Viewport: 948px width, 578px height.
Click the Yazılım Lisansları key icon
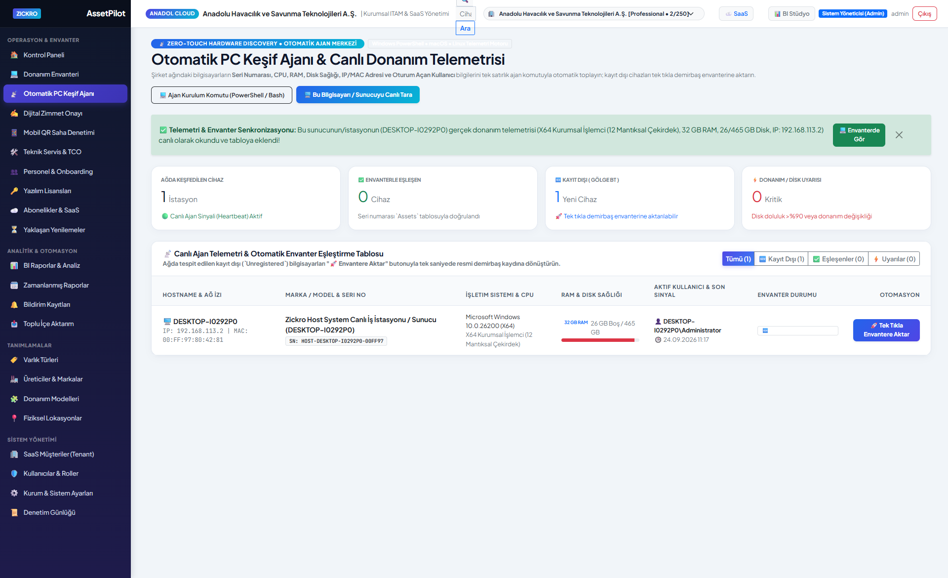click(14, 191)
